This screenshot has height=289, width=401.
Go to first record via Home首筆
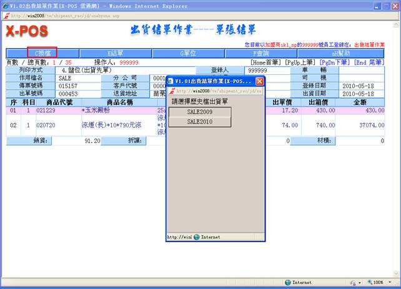(x=266, y=62)
